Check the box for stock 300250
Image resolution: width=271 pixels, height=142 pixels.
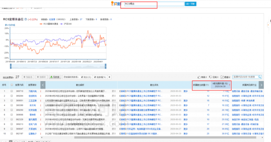pos(12,110)
